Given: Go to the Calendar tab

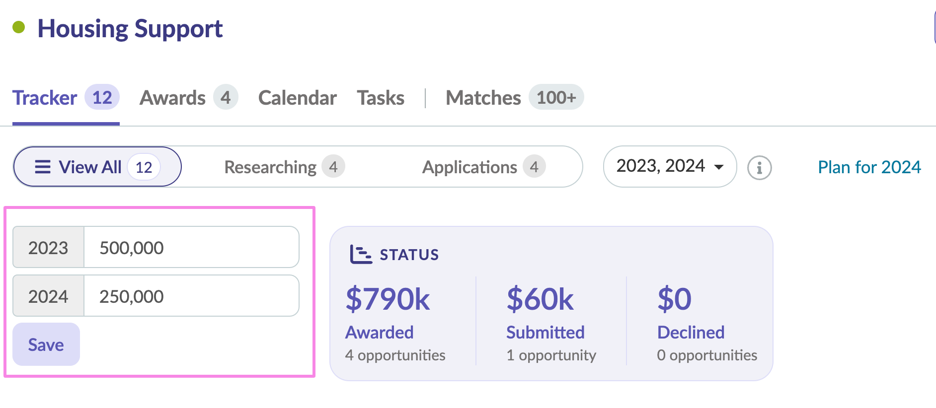Looking at the screenshot, I should pyautogui.click(x=297, y=98).
